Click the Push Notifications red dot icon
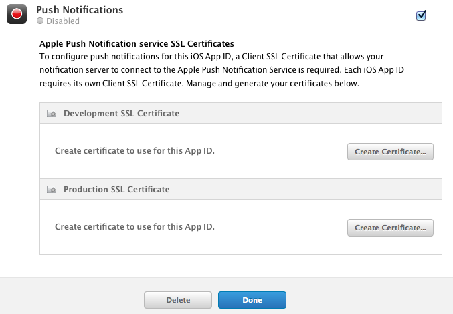Screen dimensions: 453x314 (17, 14)
